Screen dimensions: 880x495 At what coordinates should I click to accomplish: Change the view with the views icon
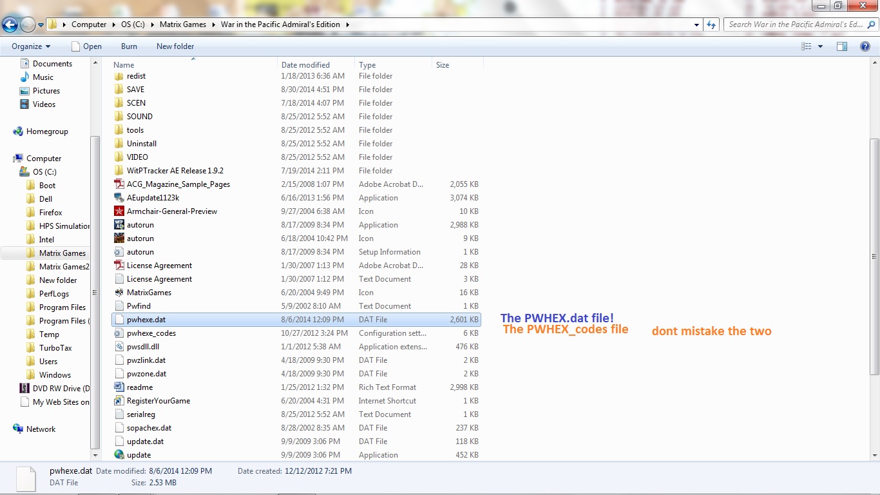tap(806, 46)
